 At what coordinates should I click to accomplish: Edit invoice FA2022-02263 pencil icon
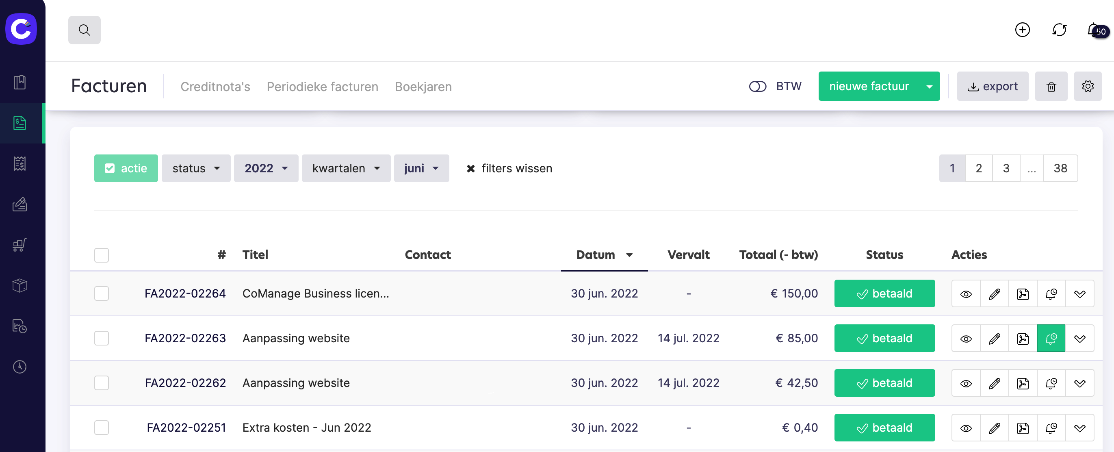pyautogui.click(x=994, y=338)
